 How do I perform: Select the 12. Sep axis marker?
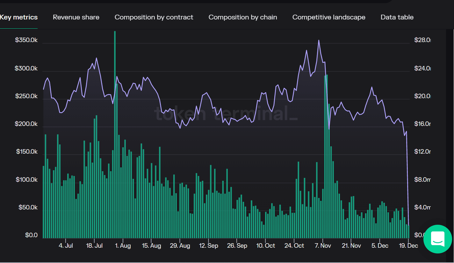[208, 246]
